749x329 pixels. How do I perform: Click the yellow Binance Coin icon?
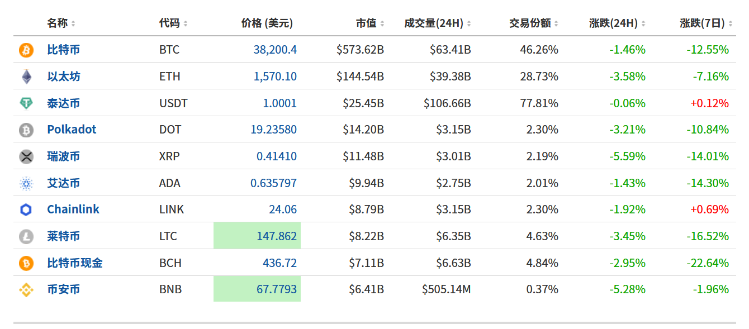[x=26, y=290]
